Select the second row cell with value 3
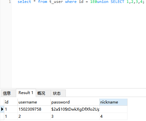 click(x=75, y=116)
